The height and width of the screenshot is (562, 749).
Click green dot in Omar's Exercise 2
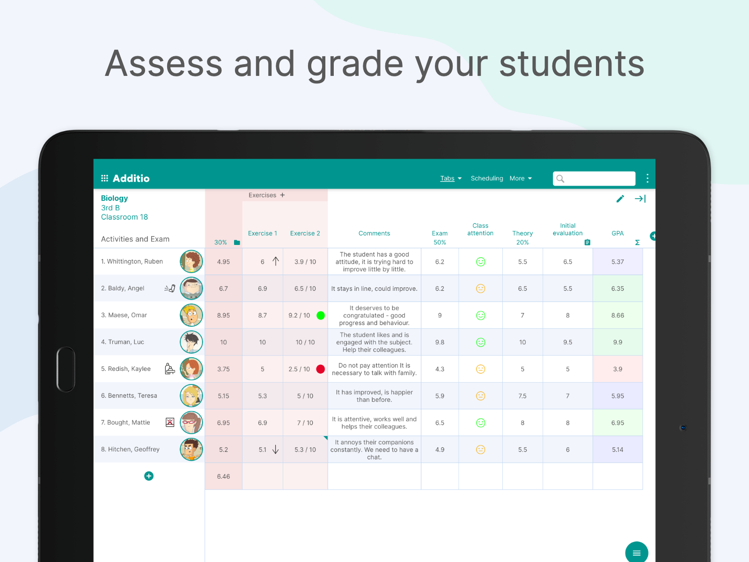pyautogui.click(x=321, y=316)
